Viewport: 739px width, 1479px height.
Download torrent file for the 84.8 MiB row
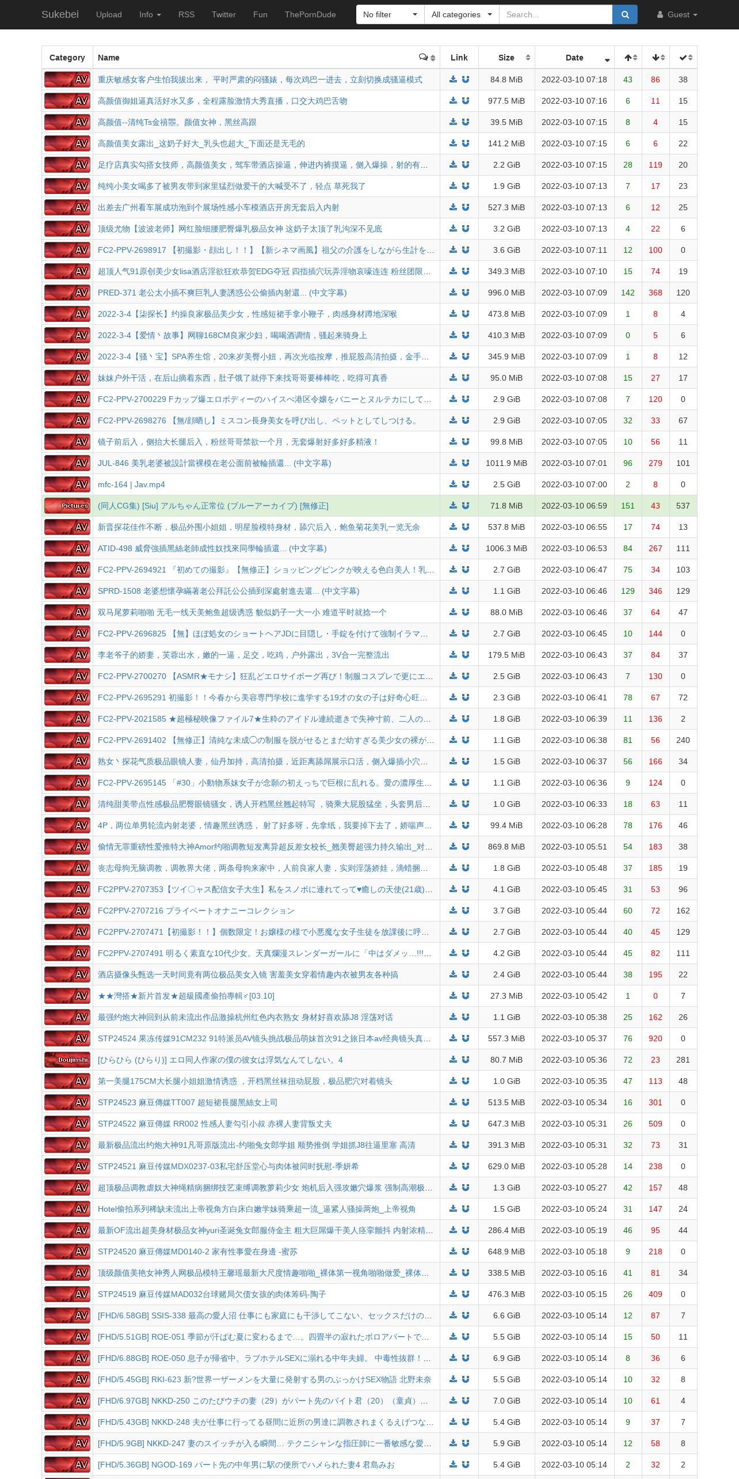(454, 79)
